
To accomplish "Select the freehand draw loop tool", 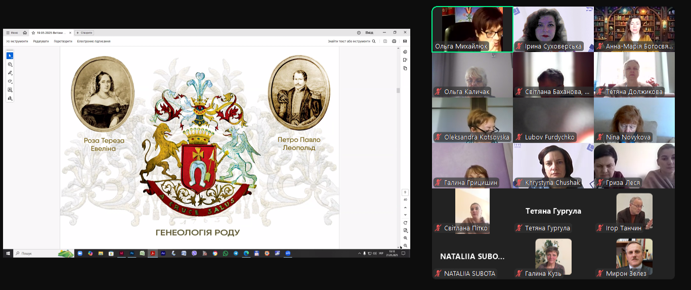I will 10,81.
